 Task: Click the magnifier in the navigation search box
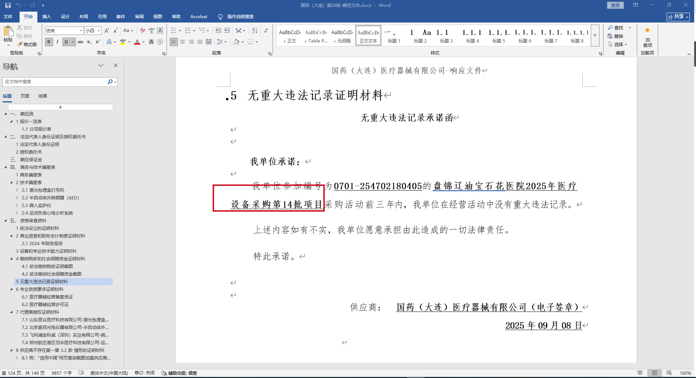coord(110,82)
